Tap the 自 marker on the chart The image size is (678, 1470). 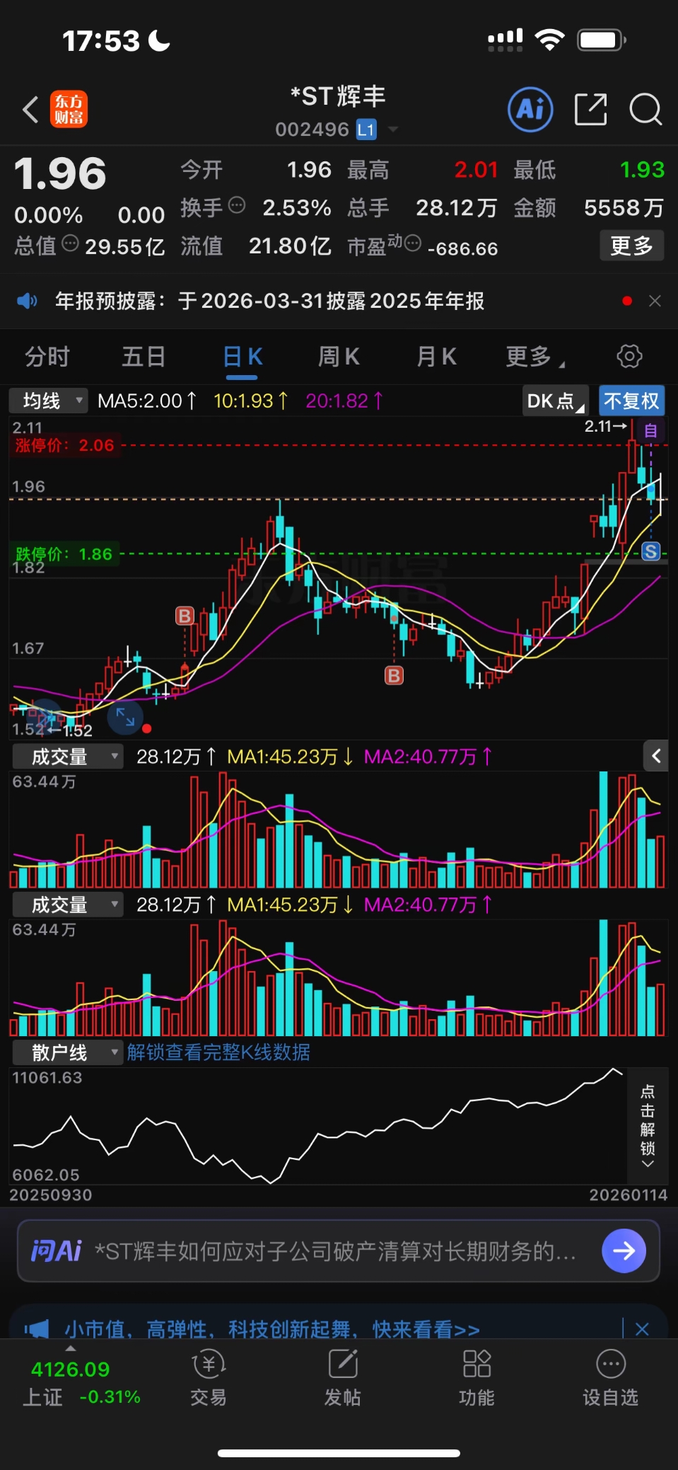650,430
